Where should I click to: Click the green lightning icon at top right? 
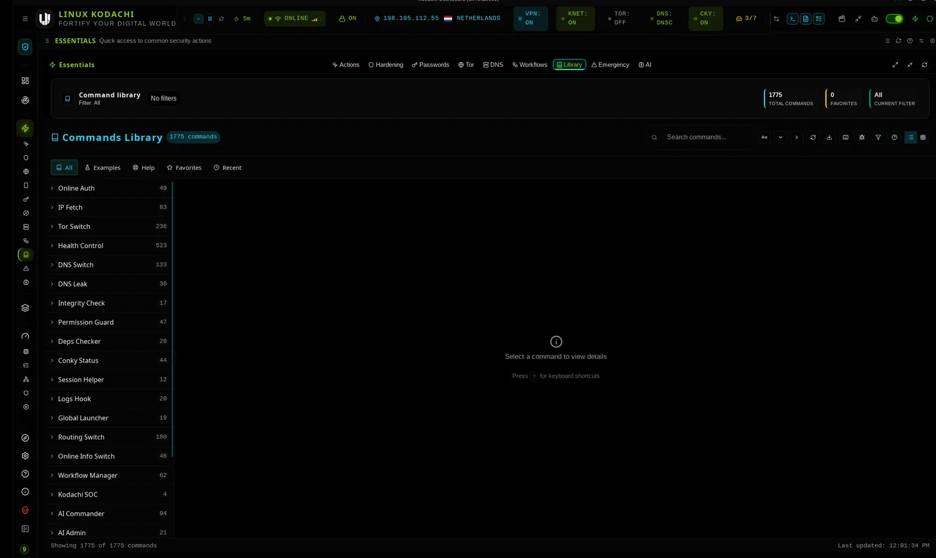point(915,19)
